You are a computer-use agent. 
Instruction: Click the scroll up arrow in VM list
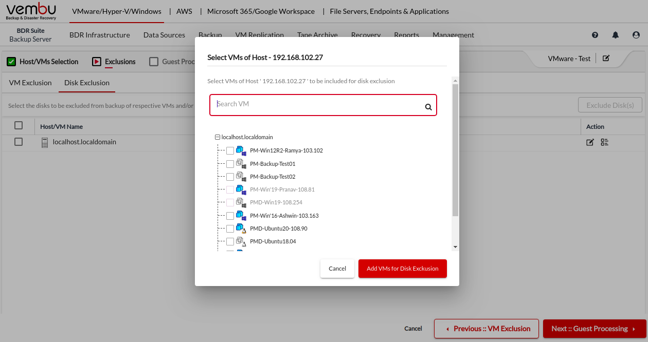455,81
